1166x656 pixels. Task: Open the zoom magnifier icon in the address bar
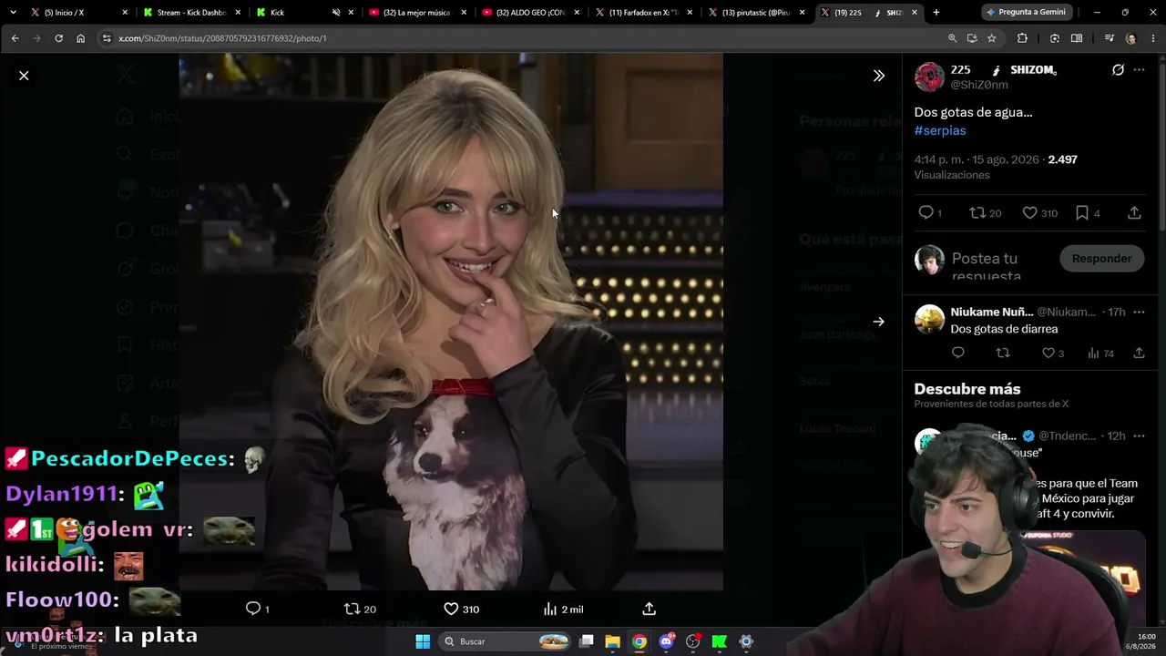tap(952, 38)
